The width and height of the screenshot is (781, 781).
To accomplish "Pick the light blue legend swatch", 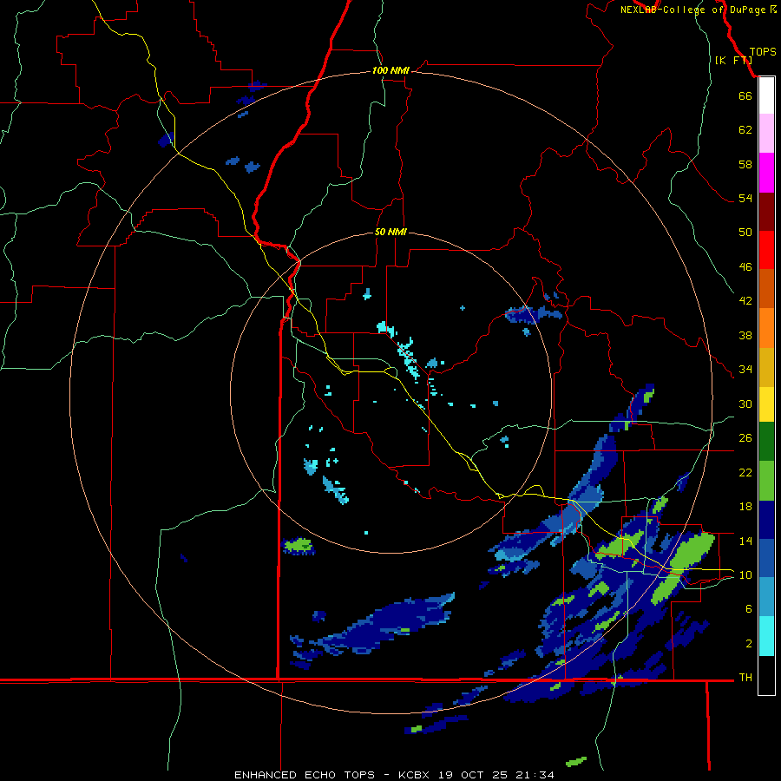I will coord(766,597).
